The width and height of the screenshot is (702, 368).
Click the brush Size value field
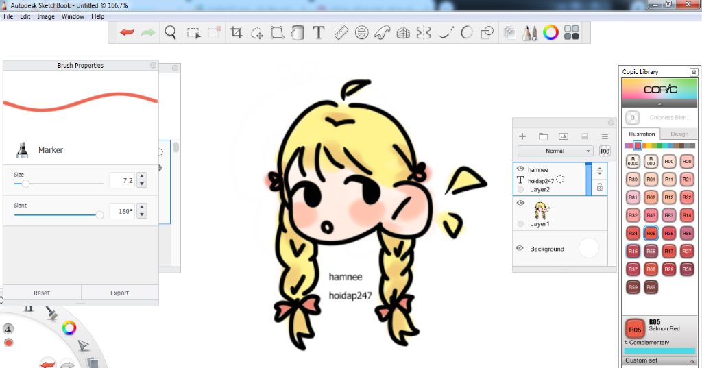pyautogui.click(x=122, y=180)
